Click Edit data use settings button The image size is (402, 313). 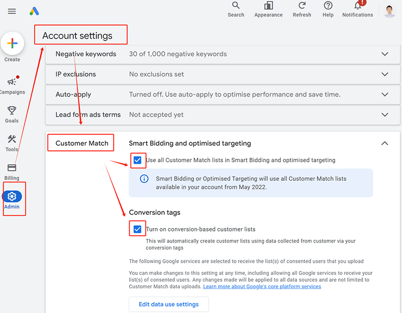[169, 304]
